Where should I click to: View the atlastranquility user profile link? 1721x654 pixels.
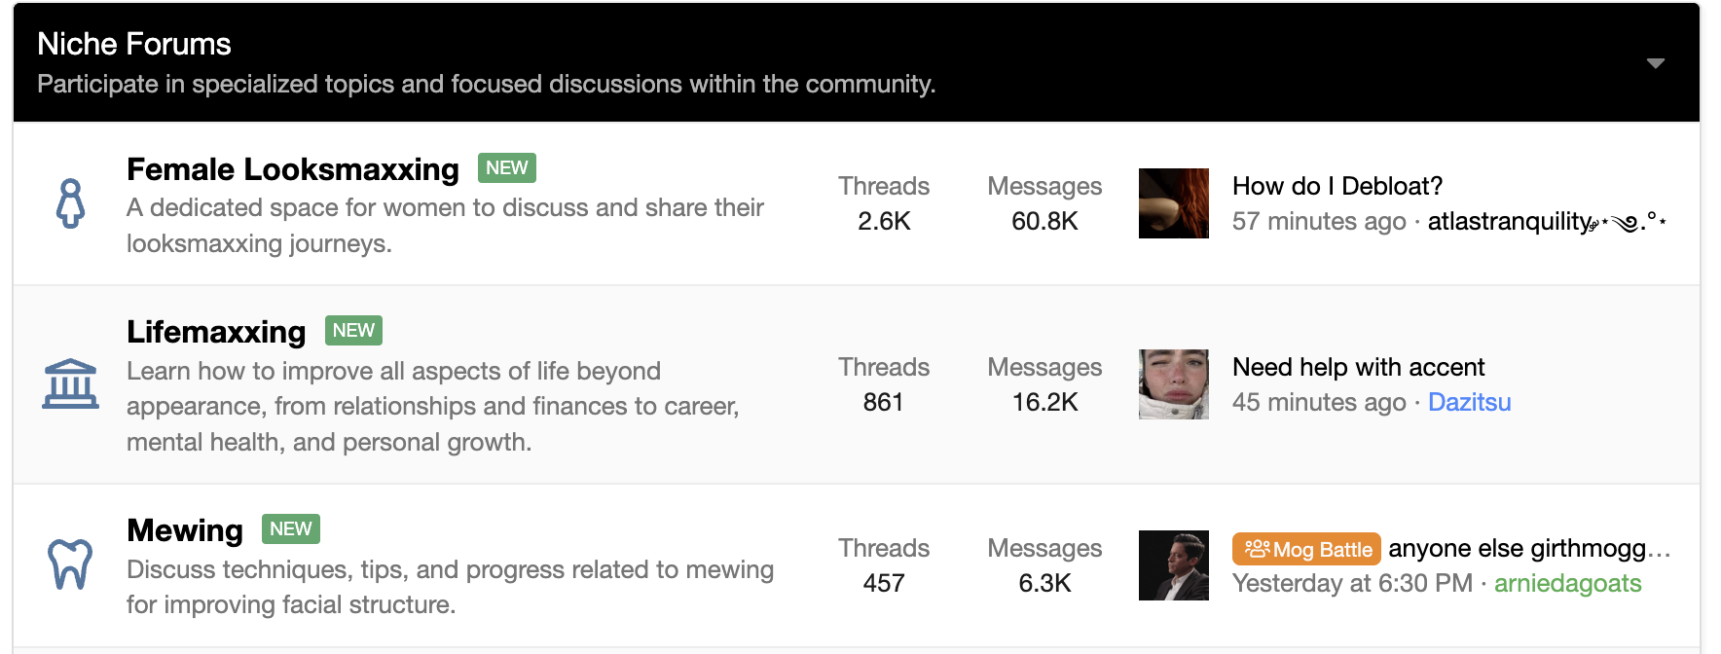pyautogui.click(x=1547, y=222)
